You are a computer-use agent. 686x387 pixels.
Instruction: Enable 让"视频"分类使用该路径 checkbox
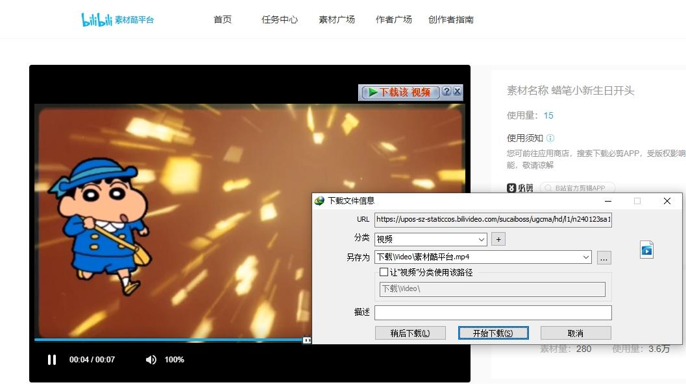384,272
